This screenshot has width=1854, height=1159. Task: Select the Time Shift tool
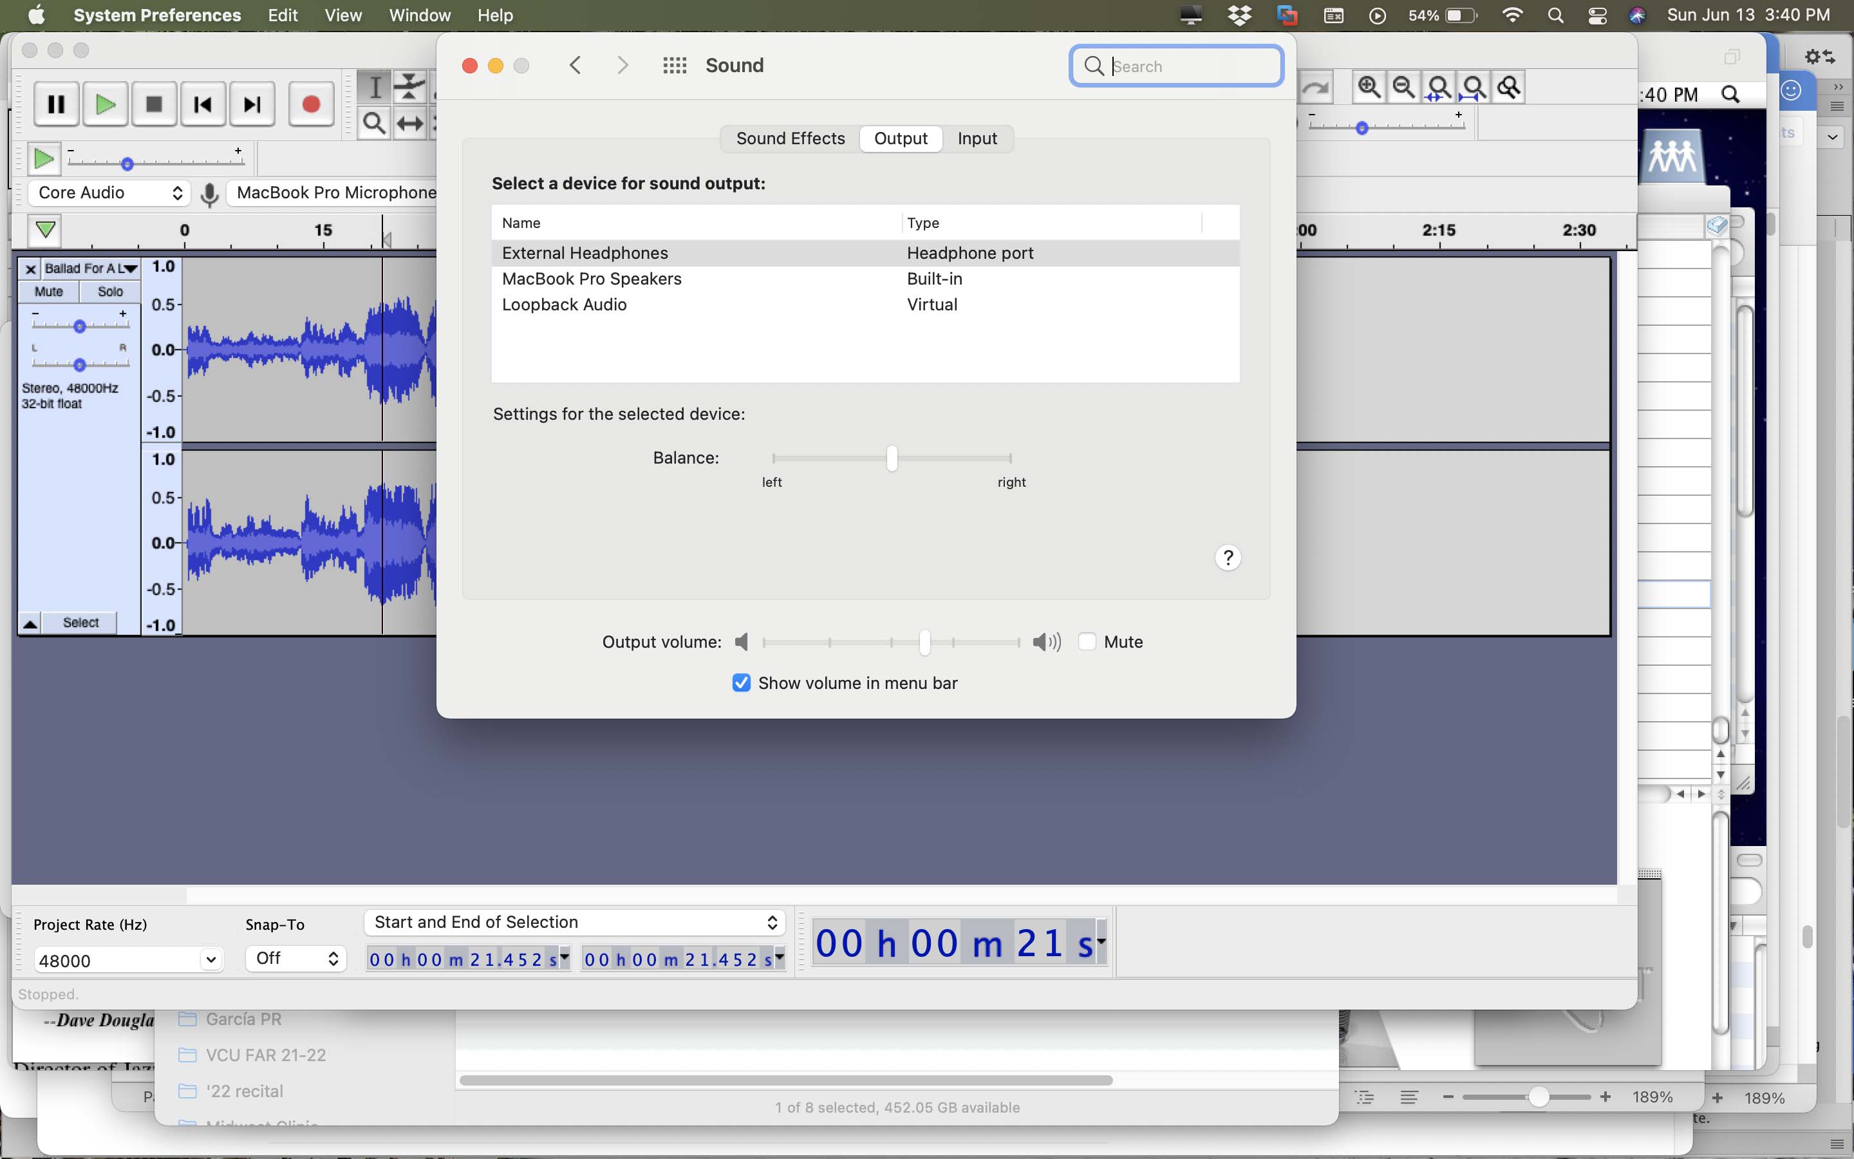[410, 122]
